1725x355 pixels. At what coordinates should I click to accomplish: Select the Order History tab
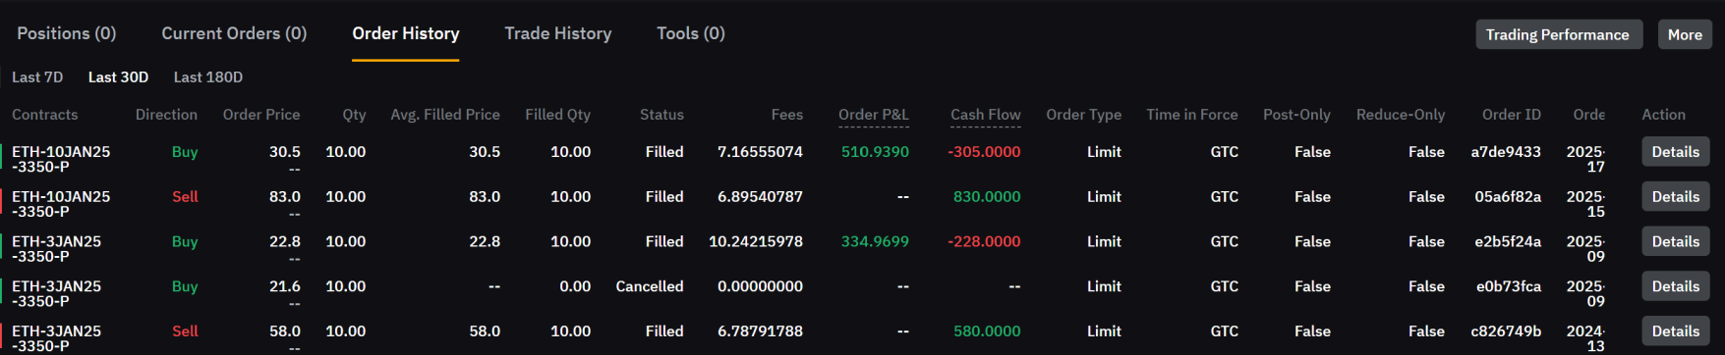(405, 33)
